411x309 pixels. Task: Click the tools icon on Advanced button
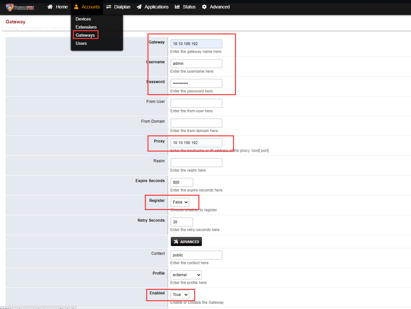(x=176, y=242)
